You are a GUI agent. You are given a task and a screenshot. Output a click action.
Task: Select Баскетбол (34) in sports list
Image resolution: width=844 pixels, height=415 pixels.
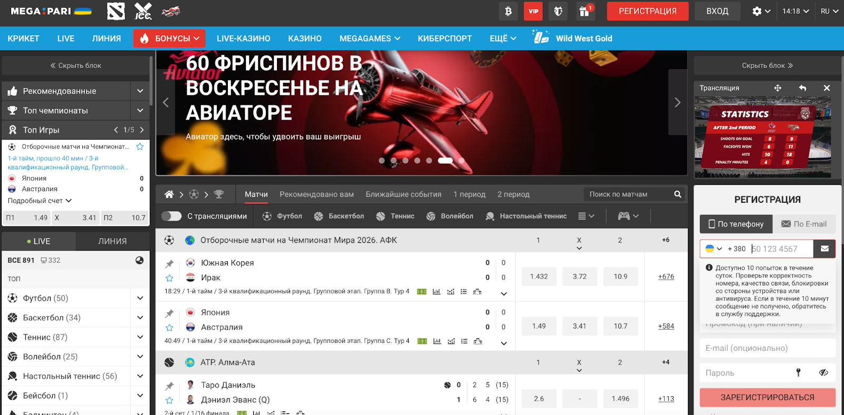click(52, 318)
